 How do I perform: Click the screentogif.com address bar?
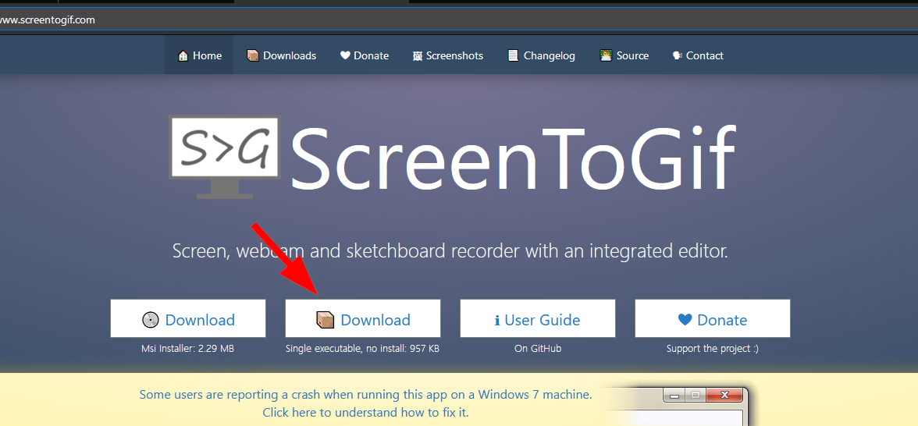(x=459, y=20)
